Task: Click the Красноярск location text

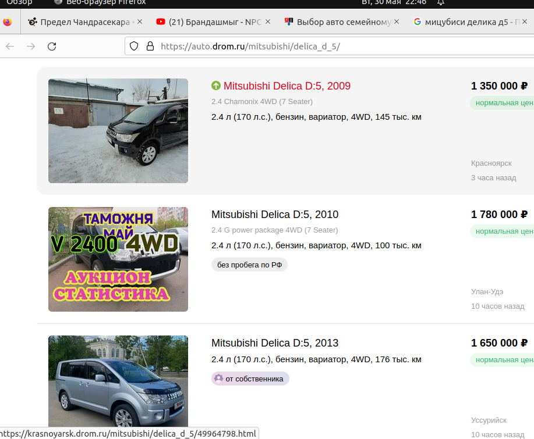Action: click(491, 163)
